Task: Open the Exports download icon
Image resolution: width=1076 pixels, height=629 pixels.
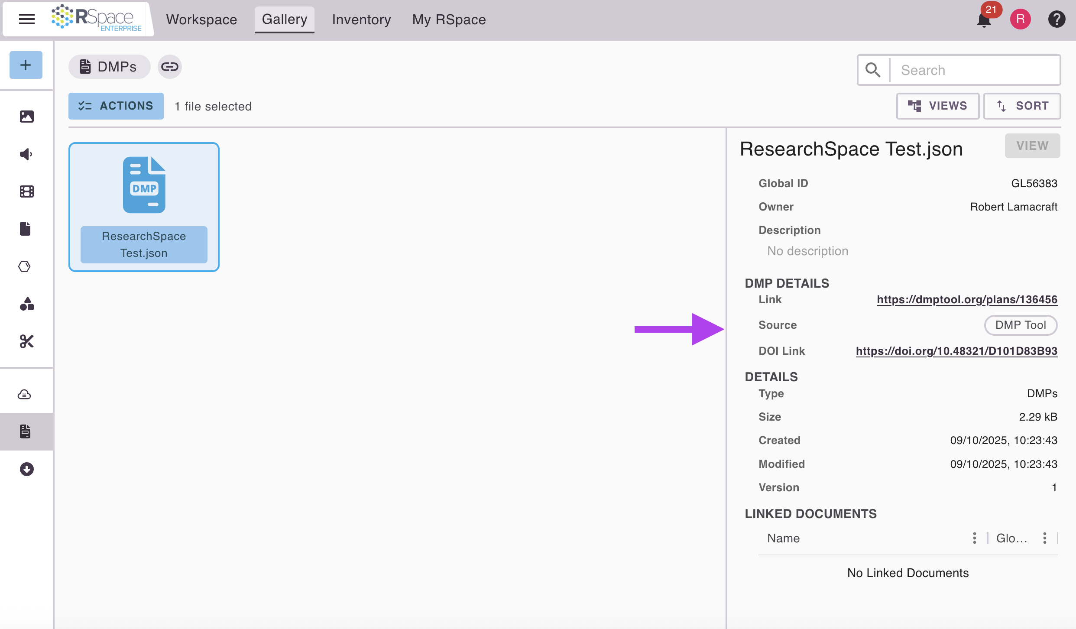Action: 26,469
